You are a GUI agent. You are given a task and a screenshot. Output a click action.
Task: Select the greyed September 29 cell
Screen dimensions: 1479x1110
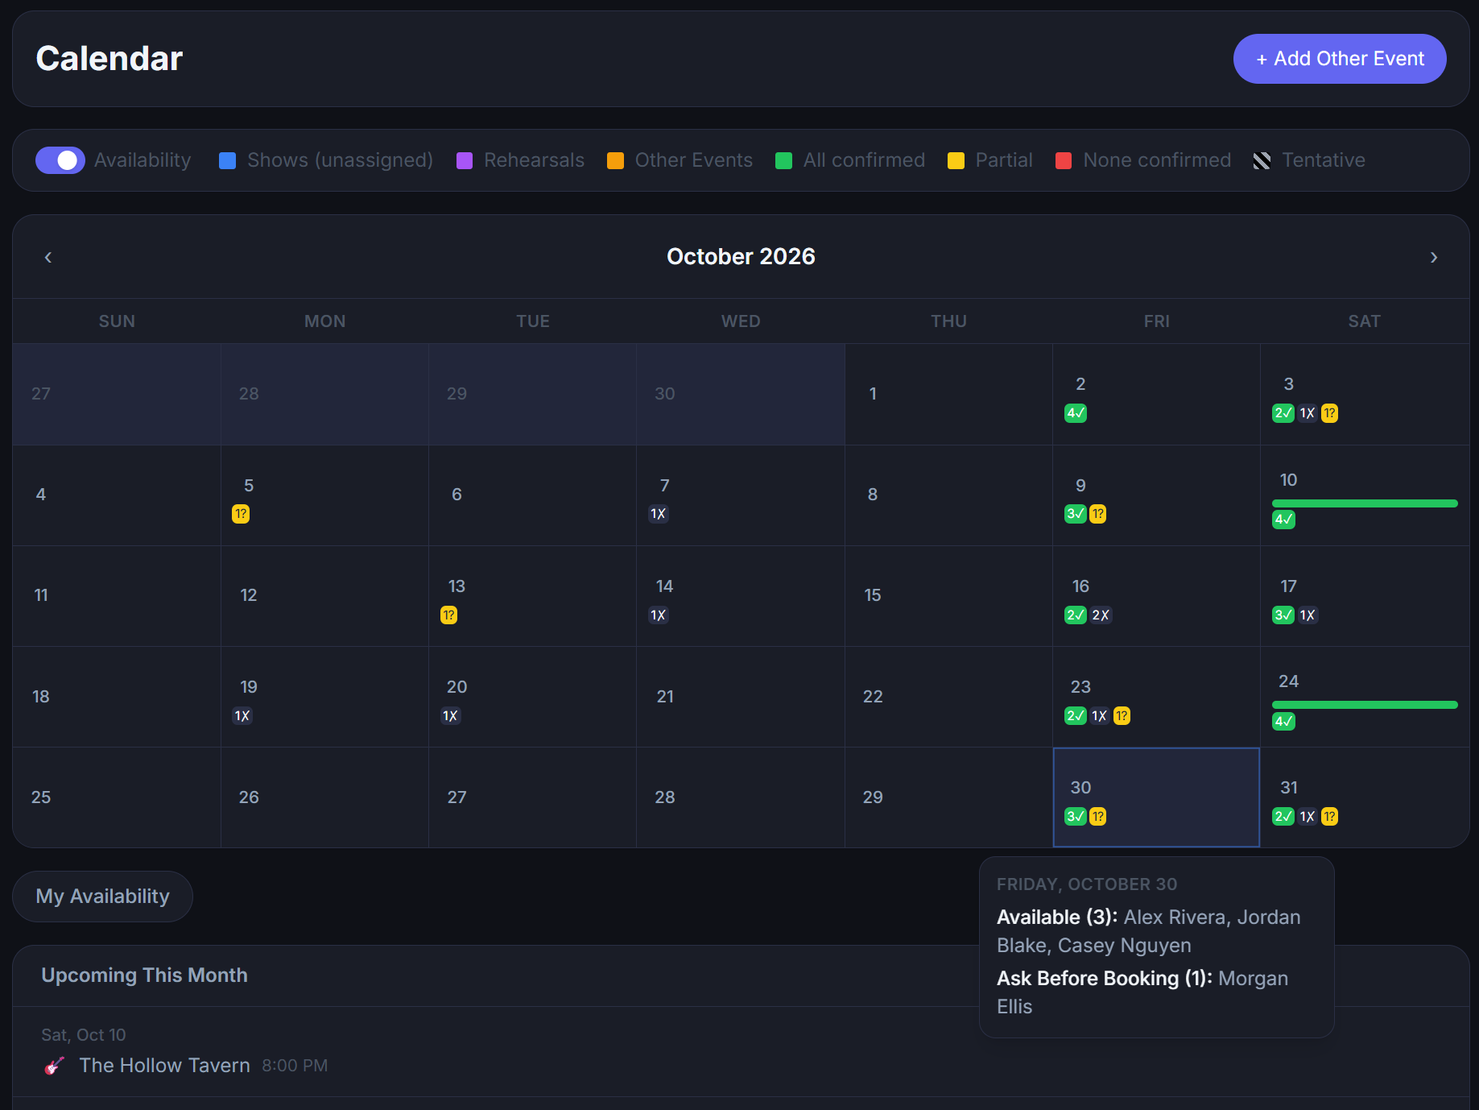point(532,394)
